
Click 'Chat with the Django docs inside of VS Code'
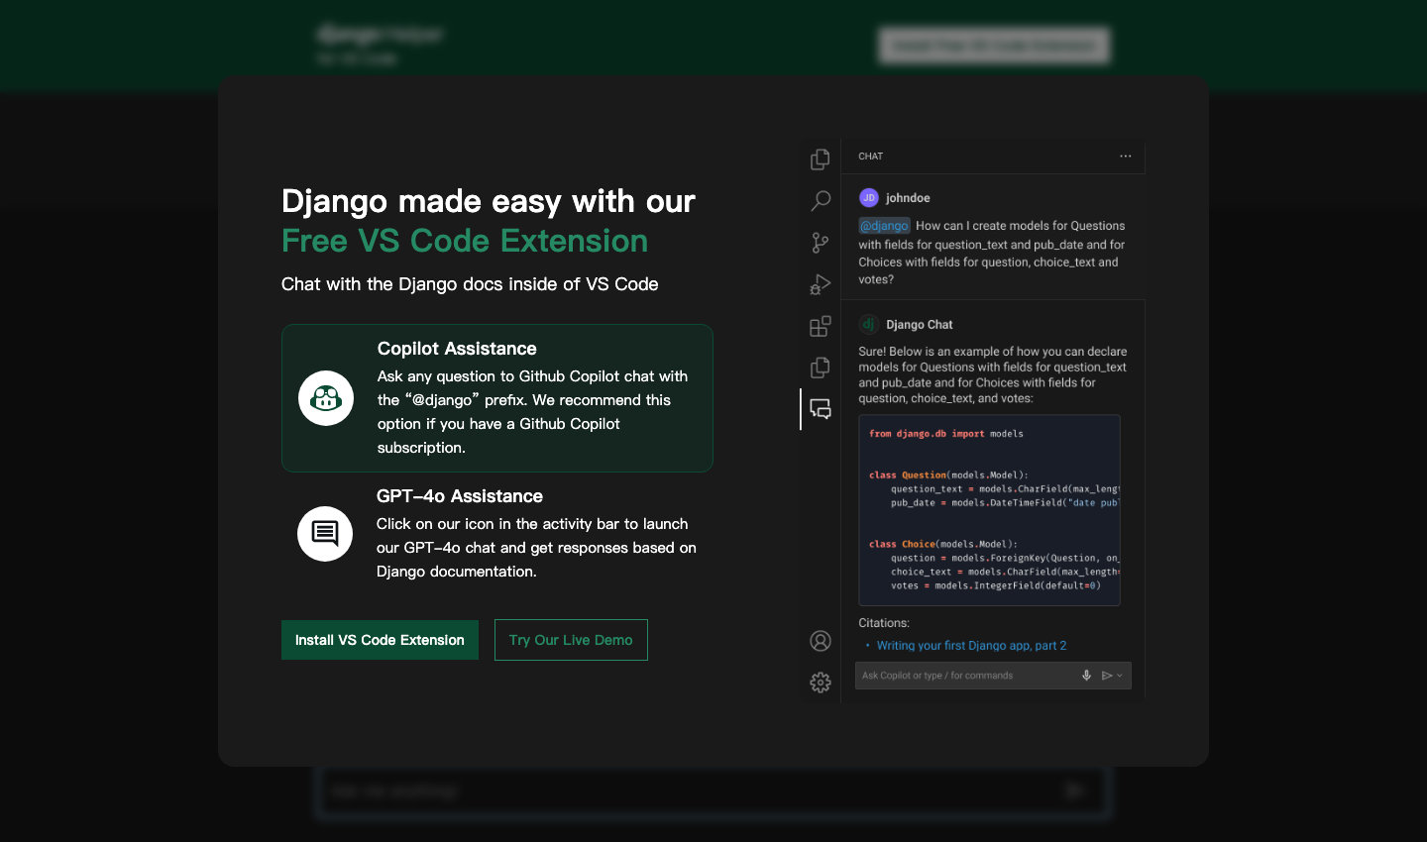[x=470, y=284]
